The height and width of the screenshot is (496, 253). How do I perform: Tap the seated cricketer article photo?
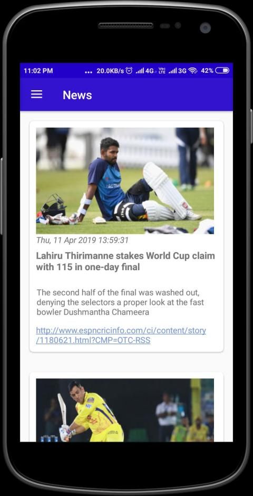125,180
